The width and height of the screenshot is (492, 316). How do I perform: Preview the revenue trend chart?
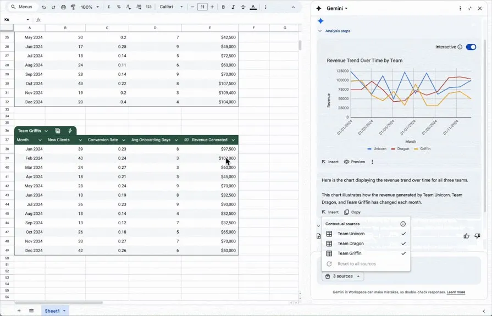355,162
